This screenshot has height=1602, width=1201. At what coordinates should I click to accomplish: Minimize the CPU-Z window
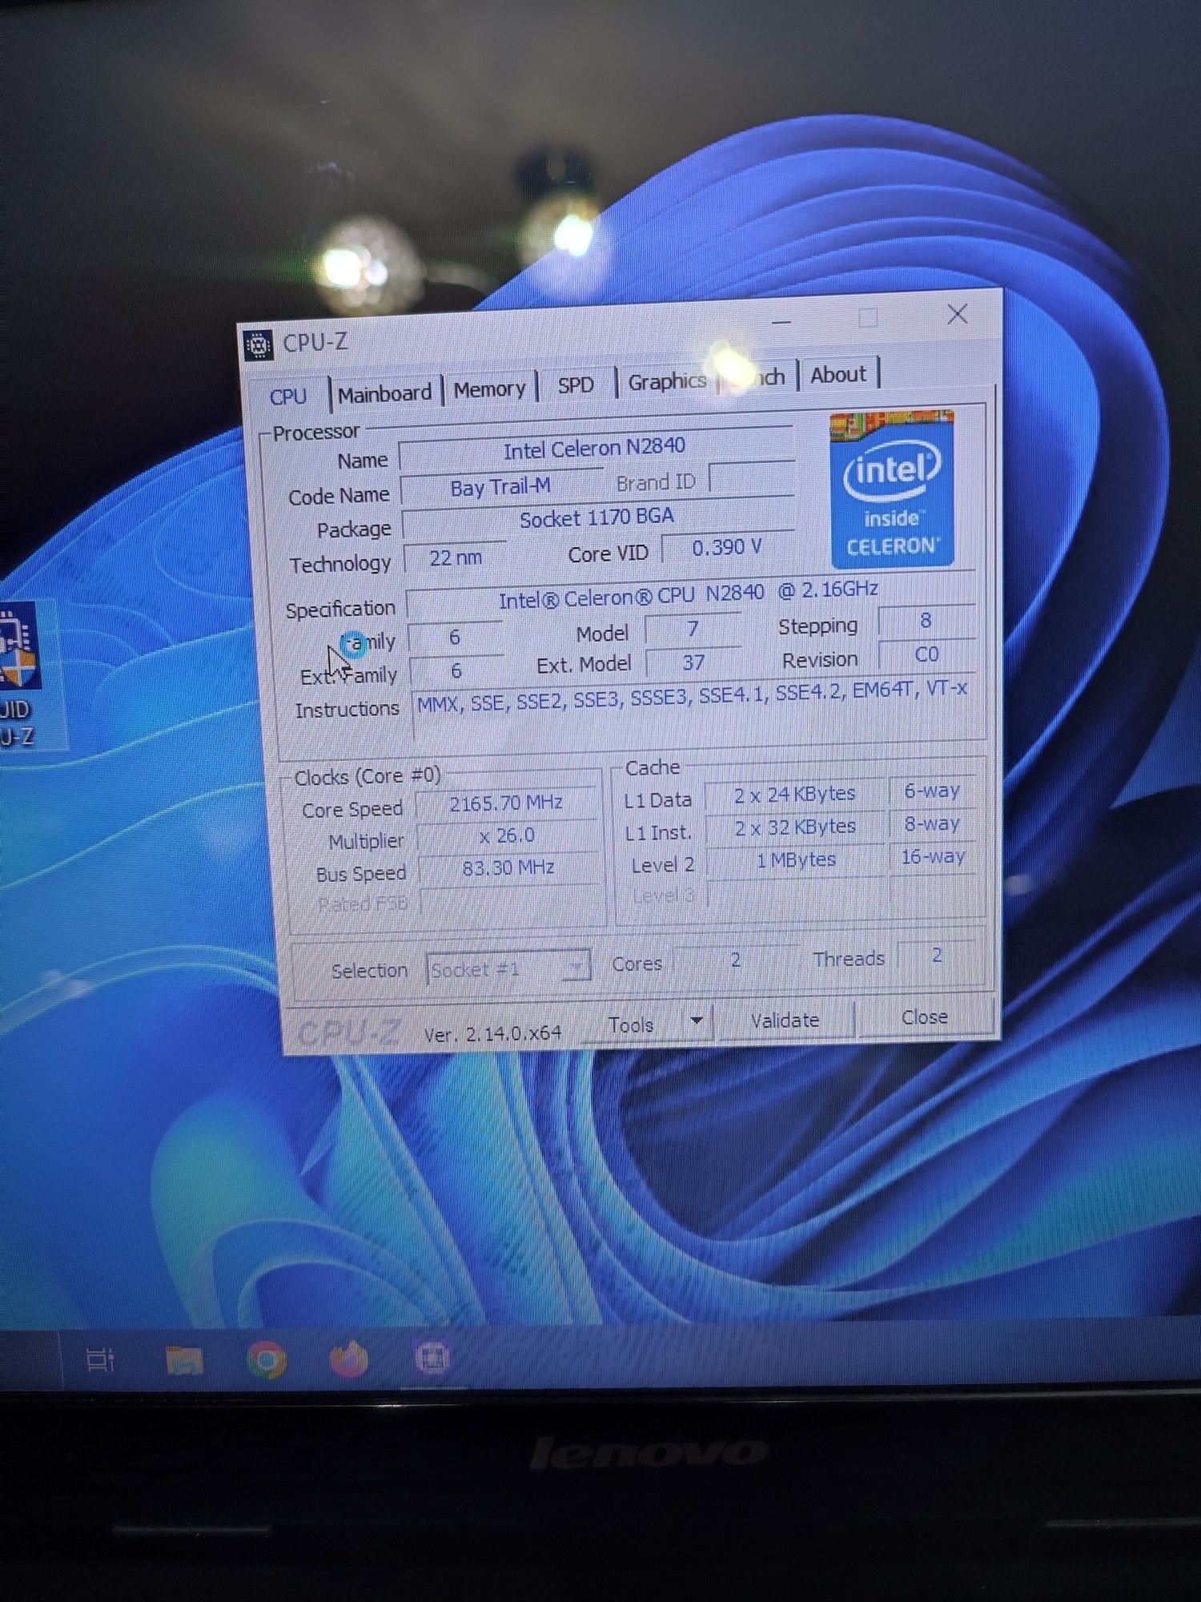[782, 322]
